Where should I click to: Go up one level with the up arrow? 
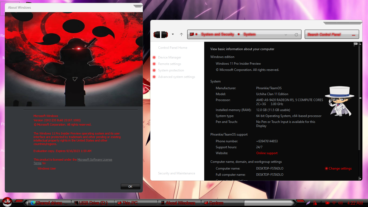[181, 34]
